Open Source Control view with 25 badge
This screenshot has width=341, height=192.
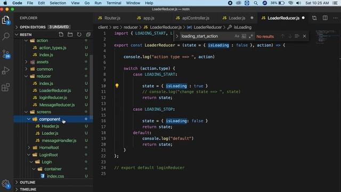(6, 54)
